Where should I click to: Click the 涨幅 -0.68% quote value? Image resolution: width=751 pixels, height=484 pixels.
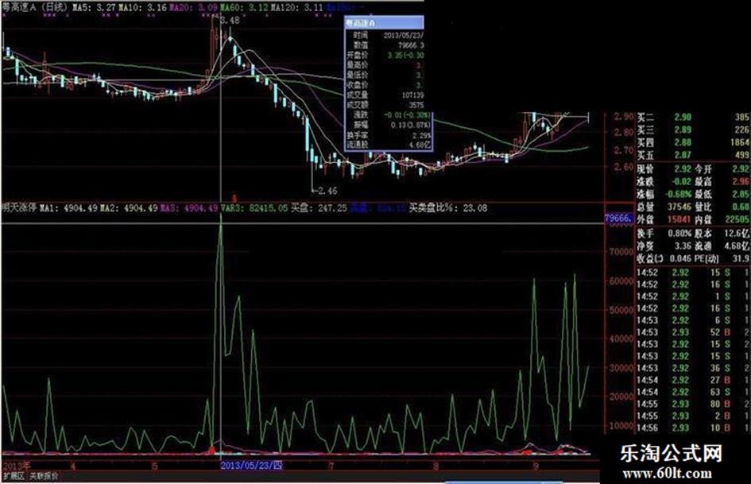pyautogui.click(x=678, y=195)
